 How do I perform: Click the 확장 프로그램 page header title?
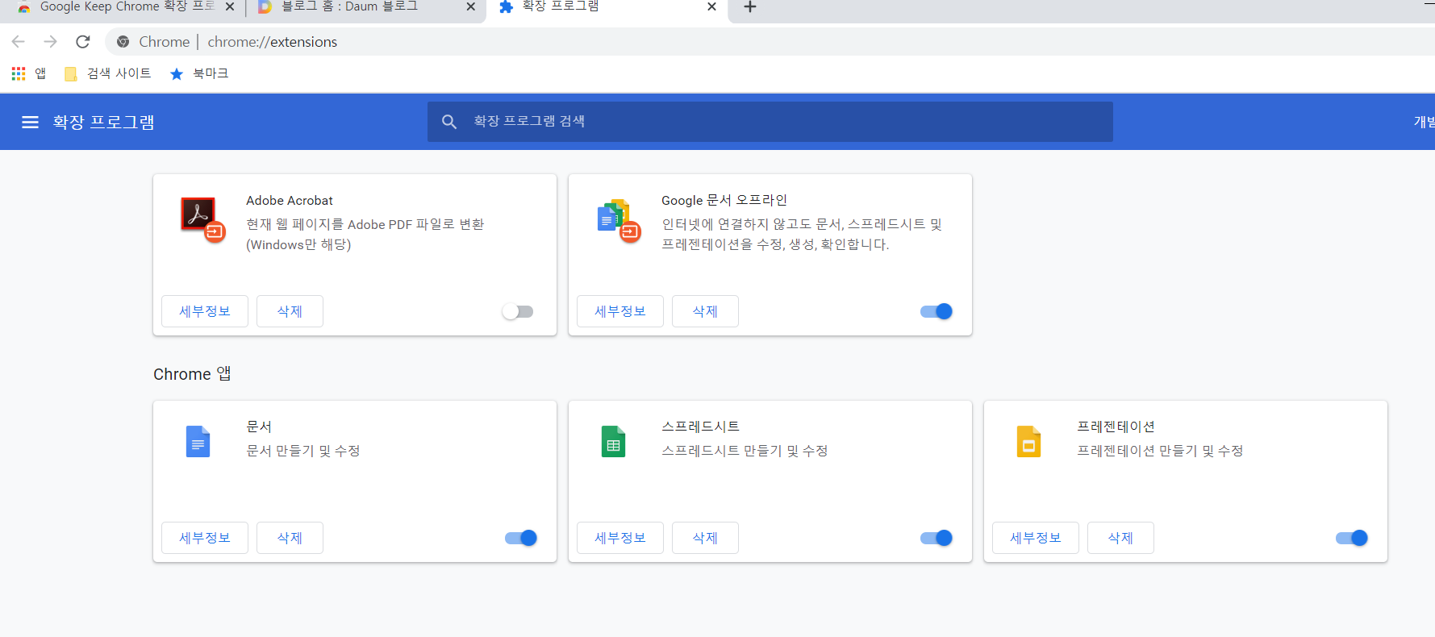pos(103,122)
